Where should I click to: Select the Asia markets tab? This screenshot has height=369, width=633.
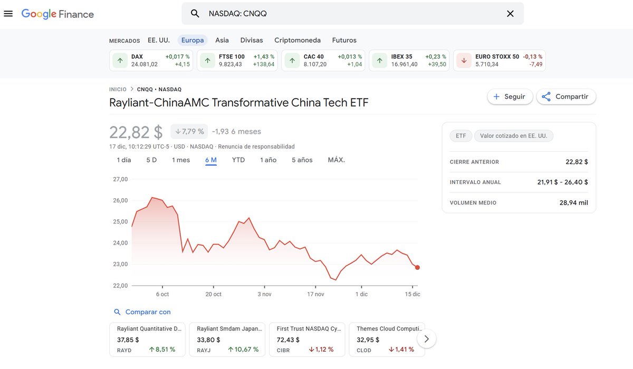pyautogui.click(x=222, y=40)
